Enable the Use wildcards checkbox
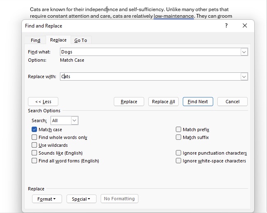 pos(34,145)
